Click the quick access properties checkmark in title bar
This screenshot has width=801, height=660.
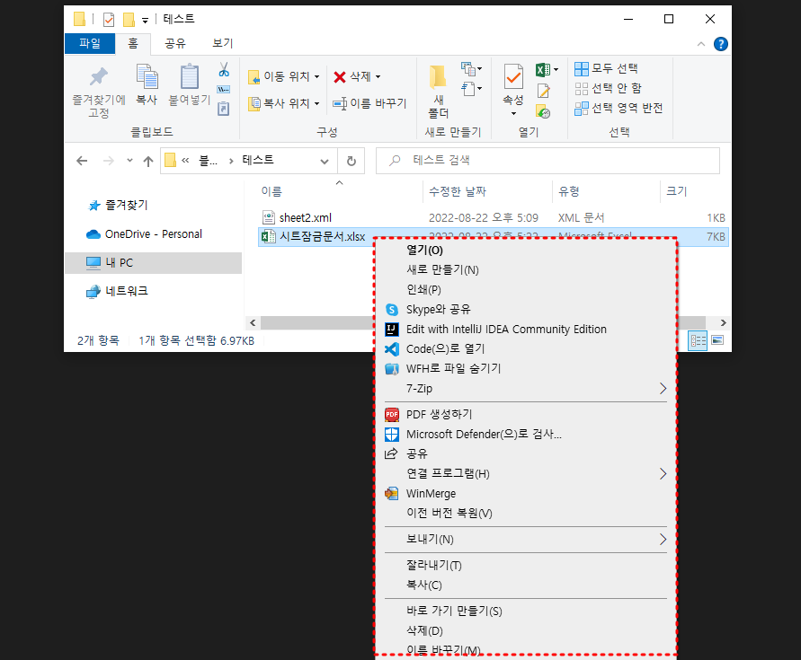108,20
